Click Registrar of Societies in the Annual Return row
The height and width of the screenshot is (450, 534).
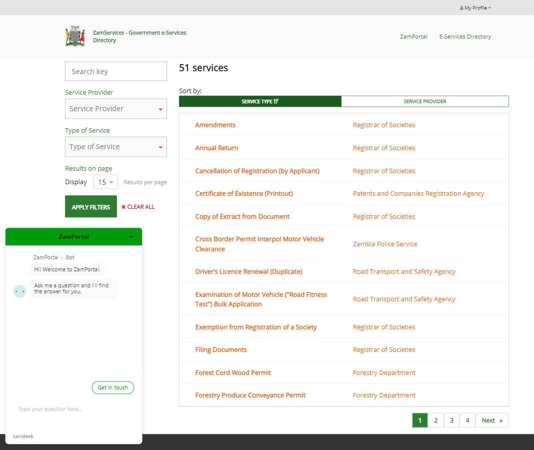click(384, 148)
